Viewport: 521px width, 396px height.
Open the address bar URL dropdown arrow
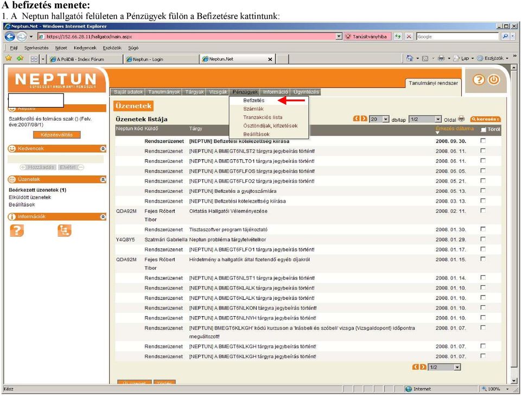tap(339, 36)
